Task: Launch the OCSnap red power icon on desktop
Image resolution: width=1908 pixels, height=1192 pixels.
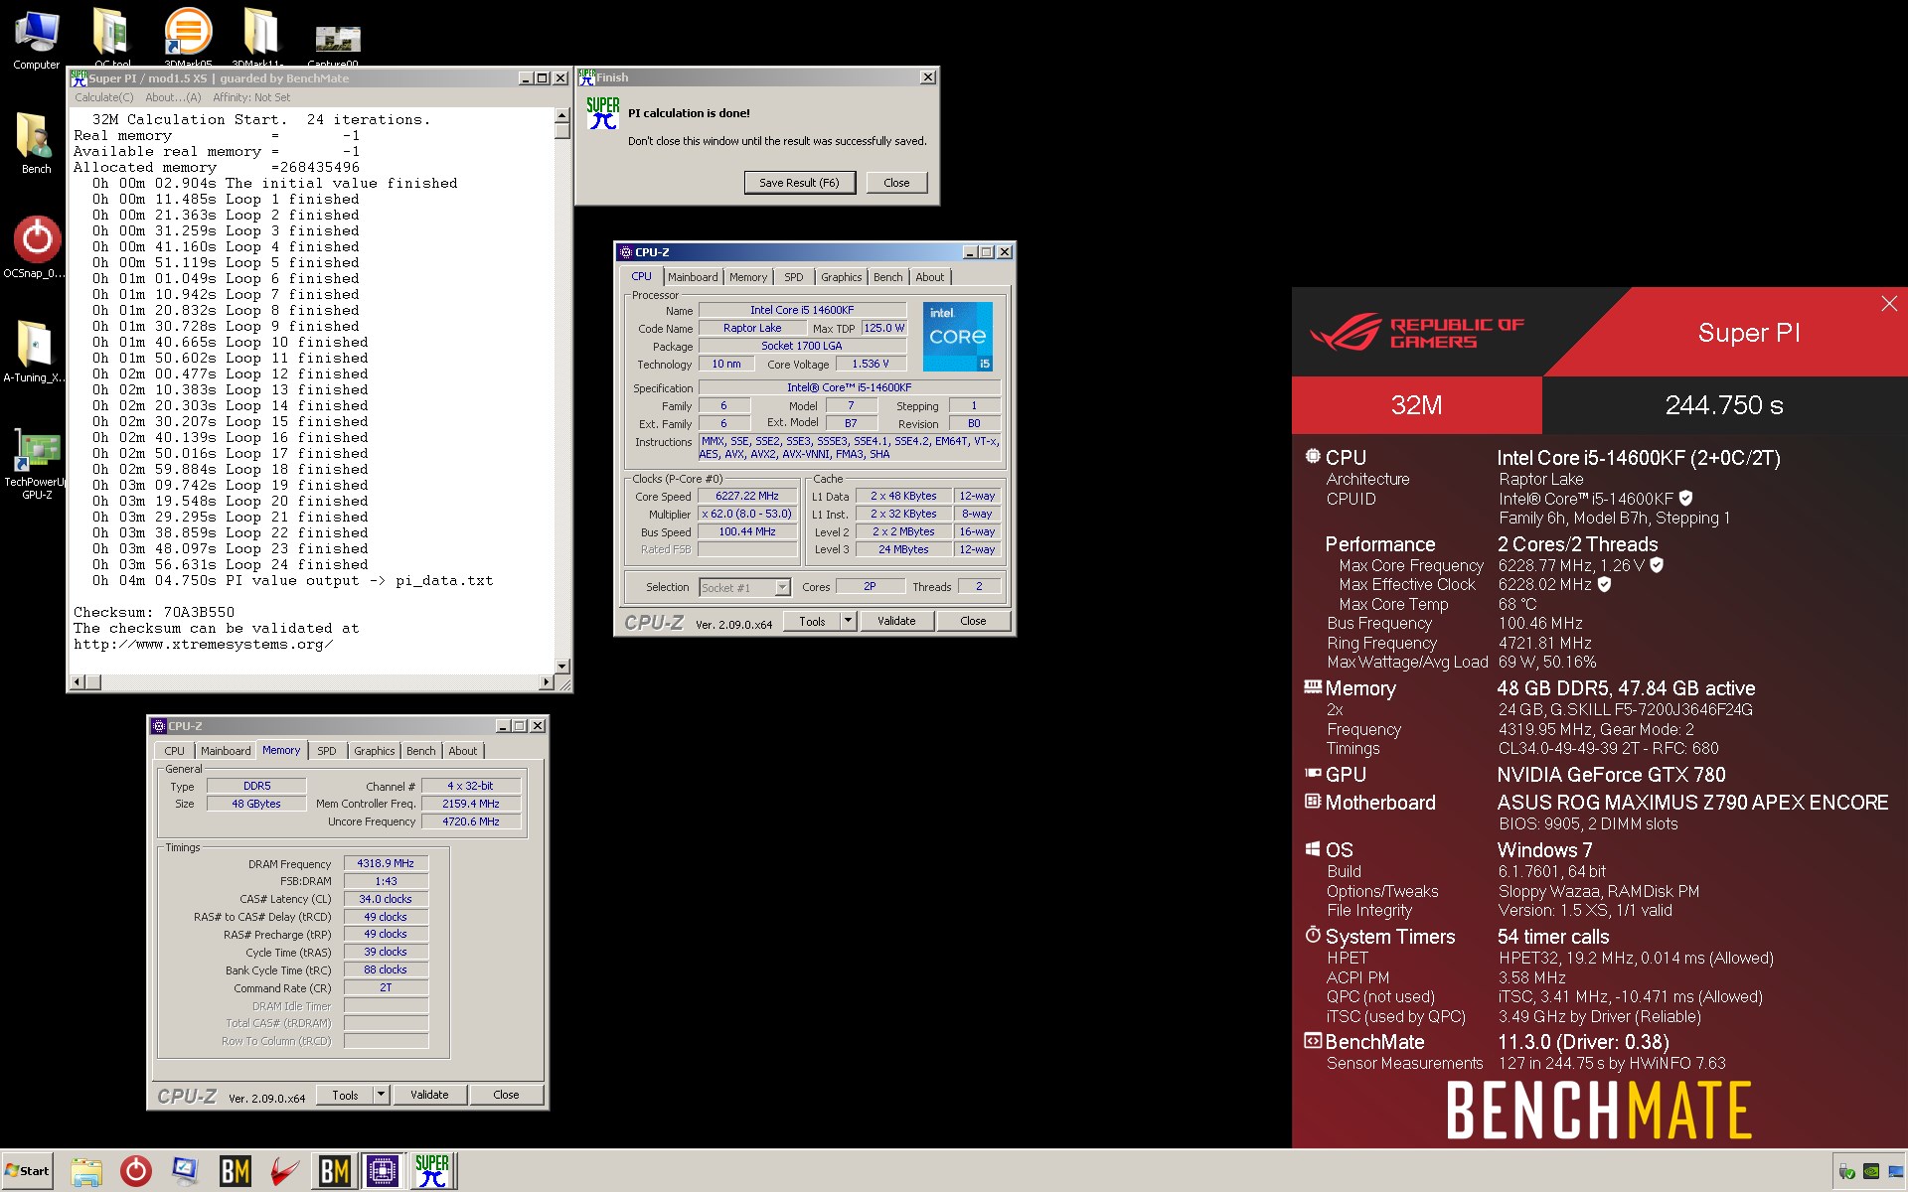Action: pyautogui.click(x=36, y=246)
